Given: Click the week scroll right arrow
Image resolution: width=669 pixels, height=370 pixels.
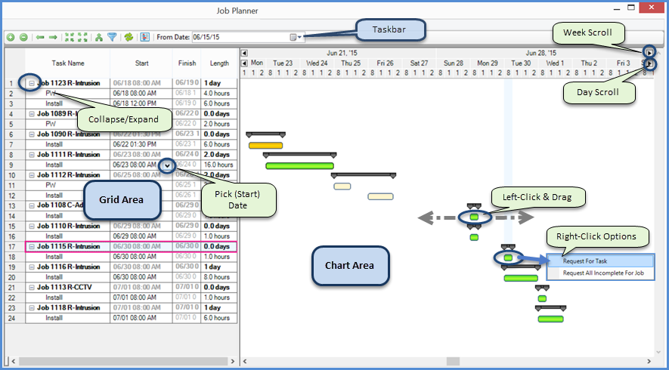Looking at the screenshot, I should click(649, 54).
